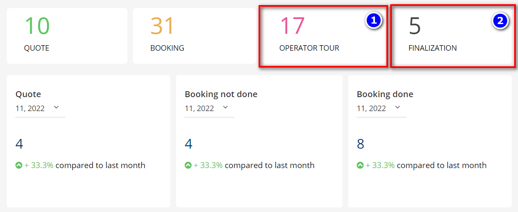Open Booking not done date dropdown
Screen dimensions: 518x212
(x=226, y=108)
